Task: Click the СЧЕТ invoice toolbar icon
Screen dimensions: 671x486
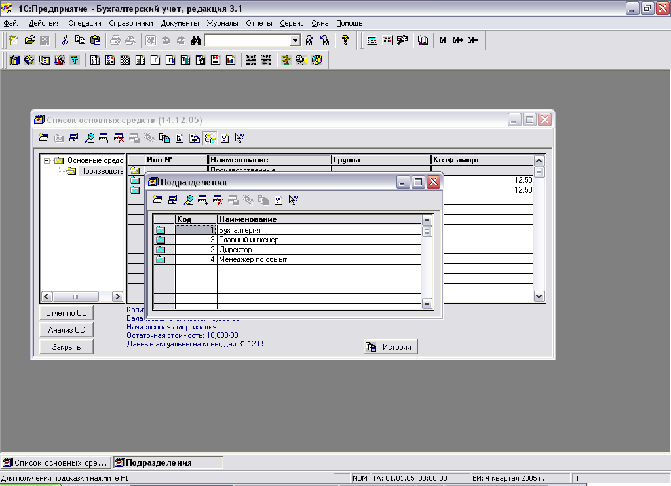Action: click(x=266, y=60)
